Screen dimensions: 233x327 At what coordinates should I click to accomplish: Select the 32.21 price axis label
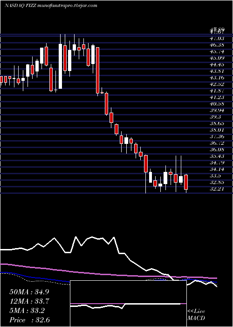(217, 189)
